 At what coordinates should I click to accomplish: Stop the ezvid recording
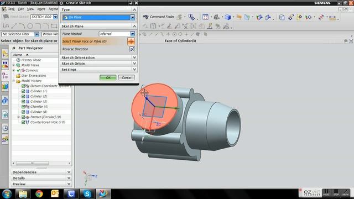point(336,192)
